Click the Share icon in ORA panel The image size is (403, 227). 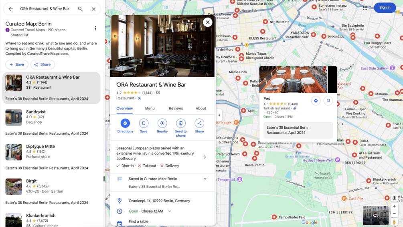pos(199,123)
